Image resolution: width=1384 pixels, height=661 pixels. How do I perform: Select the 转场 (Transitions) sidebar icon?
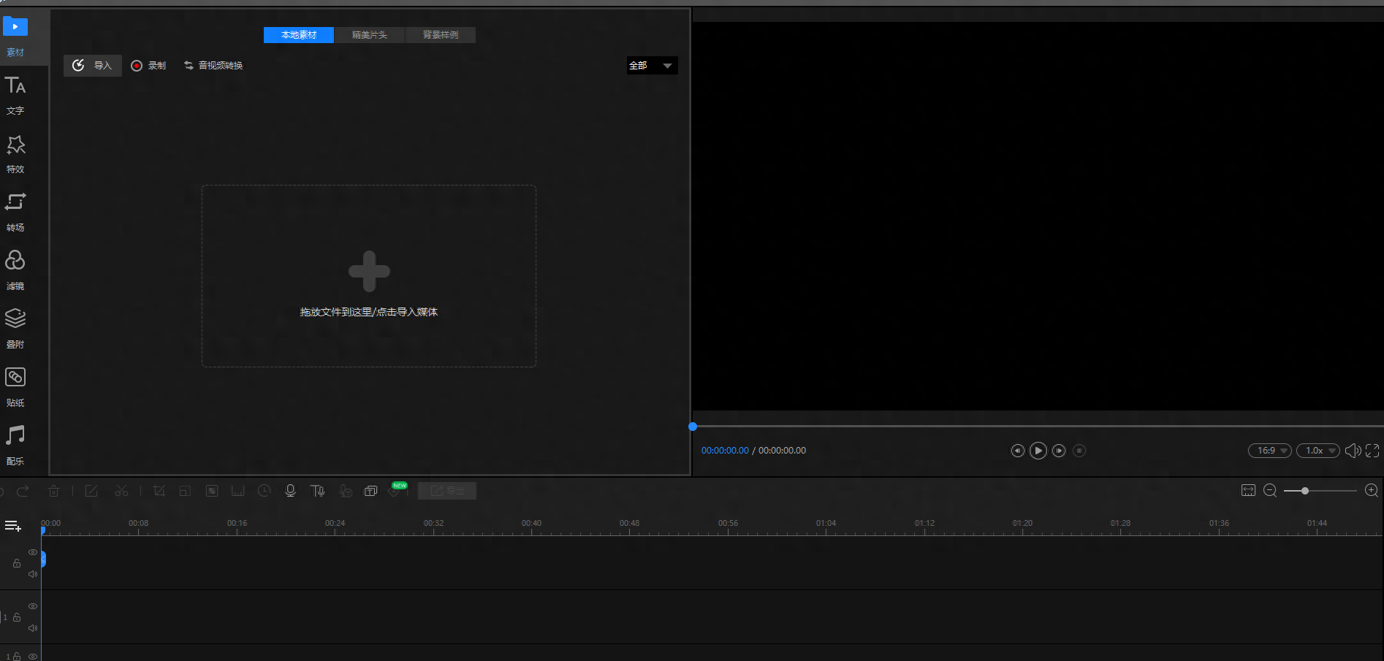(15, 212)
